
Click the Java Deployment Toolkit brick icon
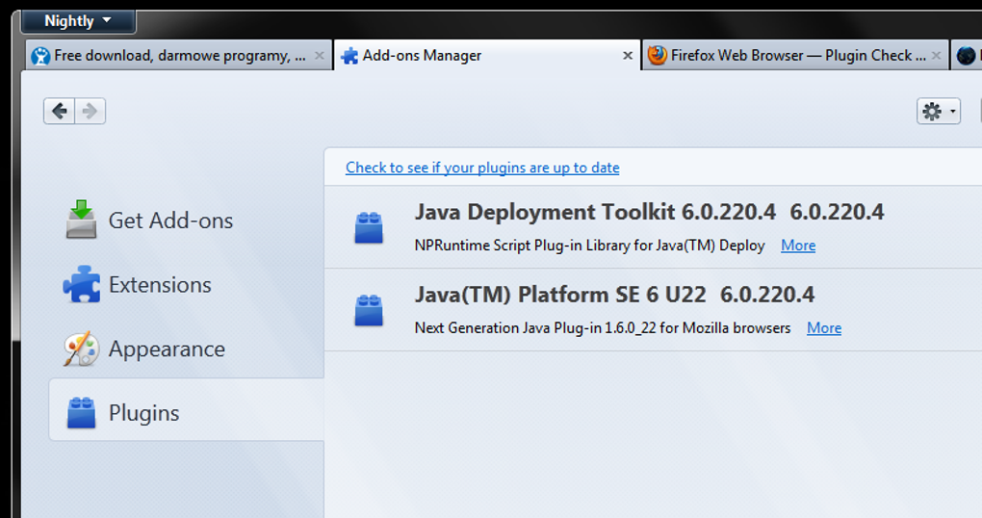pyautogui.click(x=369, y=228)
